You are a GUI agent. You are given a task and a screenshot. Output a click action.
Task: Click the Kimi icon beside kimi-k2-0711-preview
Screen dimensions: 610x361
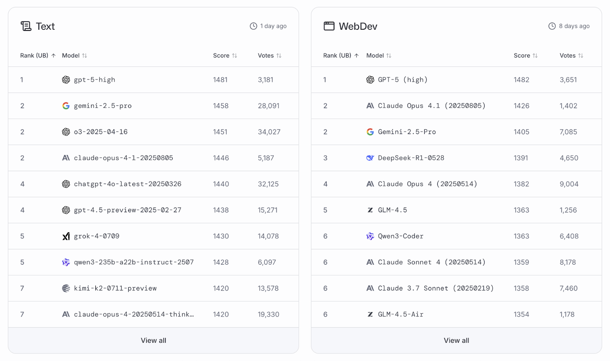pyautogui.click(x=66, y=288)
